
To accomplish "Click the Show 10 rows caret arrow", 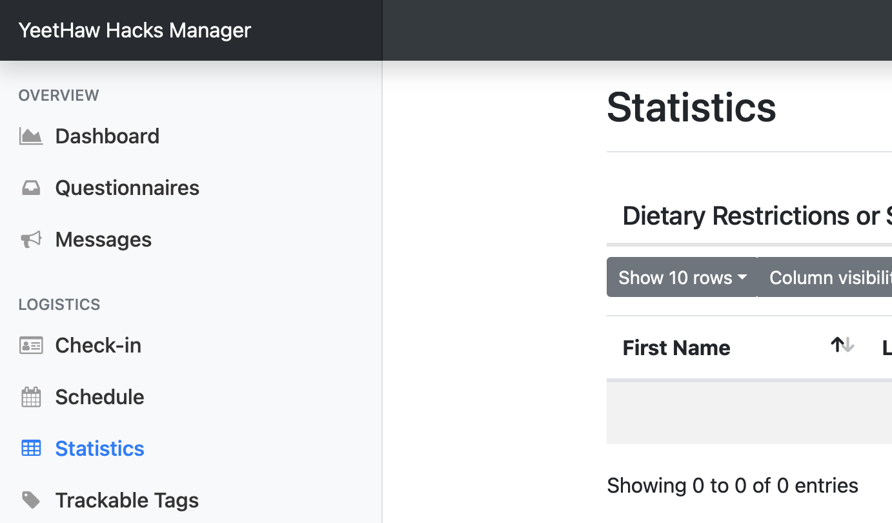I will click(x=742, y=278).
